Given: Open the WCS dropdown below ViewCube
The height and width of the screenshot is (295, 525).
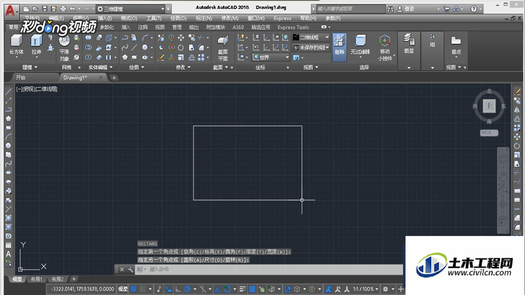Looking at the screenshot, I should (489, 133).
